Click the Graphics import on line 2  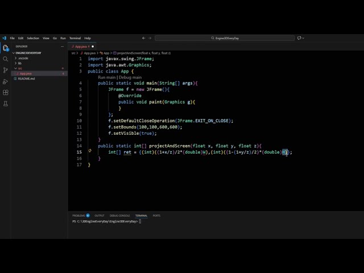click(x=139, y=65)
